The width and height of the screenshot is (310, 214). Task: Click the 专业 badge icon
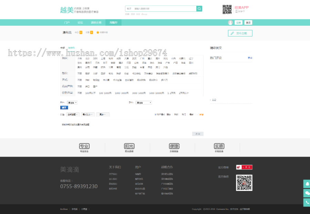point(84,146)
